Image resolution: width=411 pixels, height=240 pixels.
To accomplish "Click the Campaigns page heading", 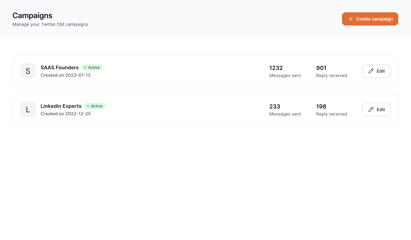I will (32, 16).
